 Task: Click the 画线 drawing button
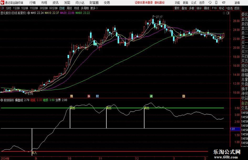click(x=207, y=8)
